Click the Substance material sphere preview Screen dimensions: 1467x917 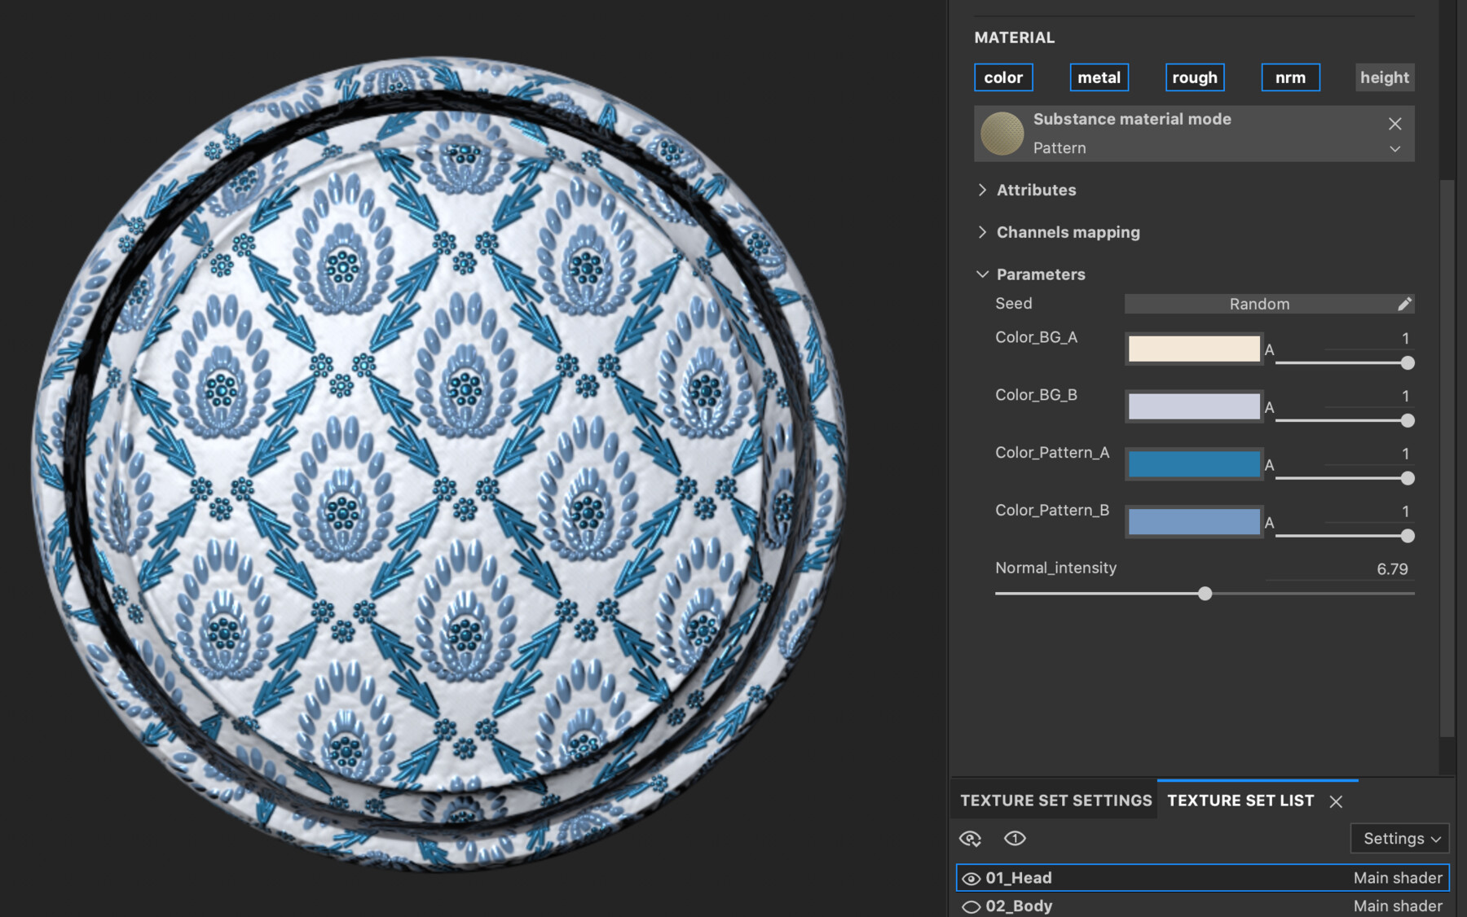pyautogui.click(x=1005, y=133)
